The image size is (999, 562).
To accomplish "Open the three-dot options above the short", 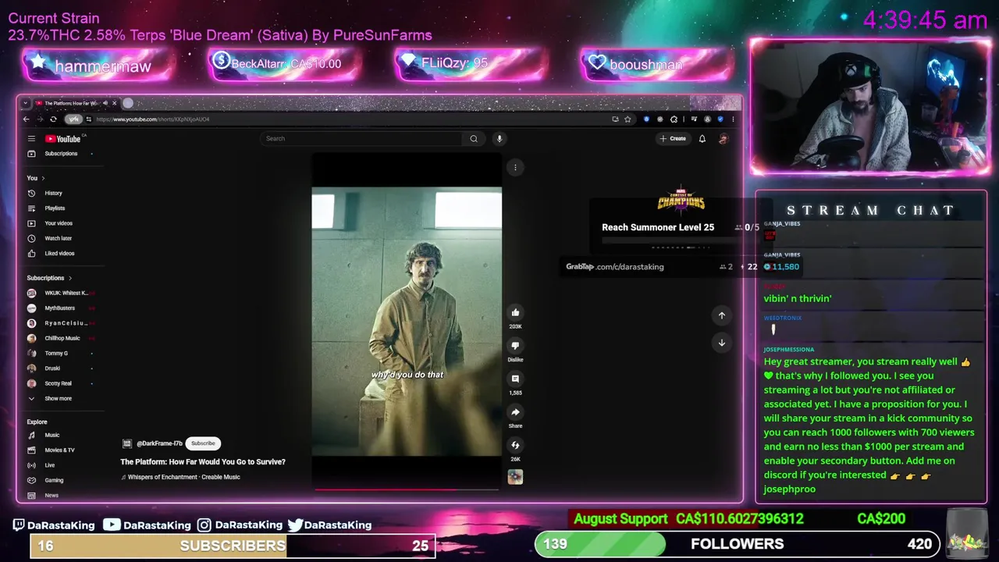I will pos(515,167).
